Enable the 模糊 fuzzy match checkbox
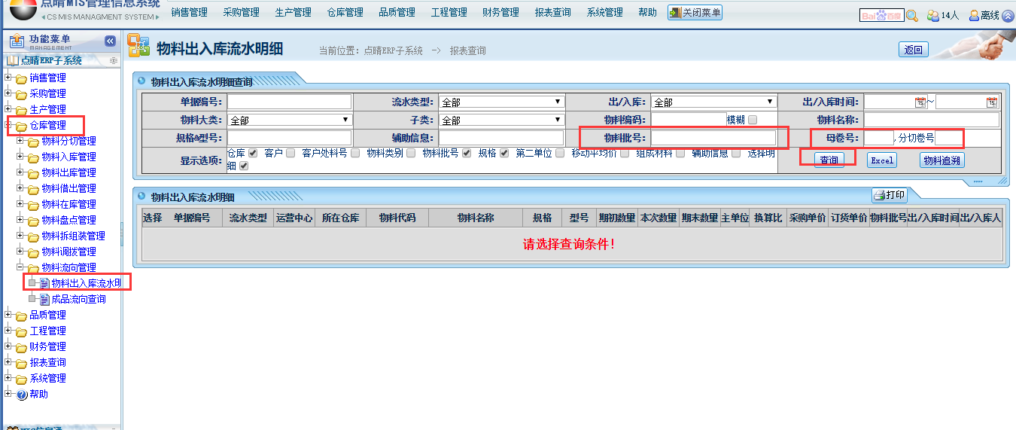Screen dimensions: 1016x430 753,120
